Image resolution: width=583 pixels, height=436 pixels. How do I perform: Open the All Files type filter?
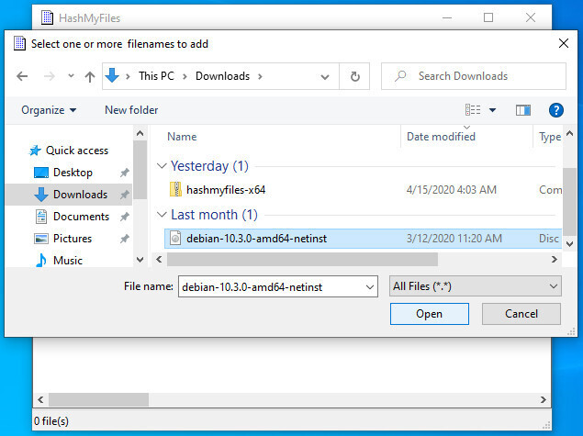[x=476, y=286]
